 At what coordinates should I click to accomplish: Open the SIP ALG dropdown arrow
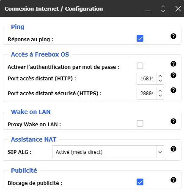coord(160,152)
